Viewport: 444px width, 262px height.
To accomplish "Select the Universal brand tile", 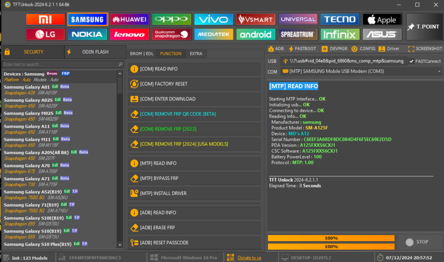I will pos(298,19).
